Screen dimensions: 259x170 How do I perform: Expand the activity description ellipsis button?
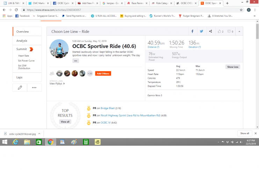coord(75,61)
